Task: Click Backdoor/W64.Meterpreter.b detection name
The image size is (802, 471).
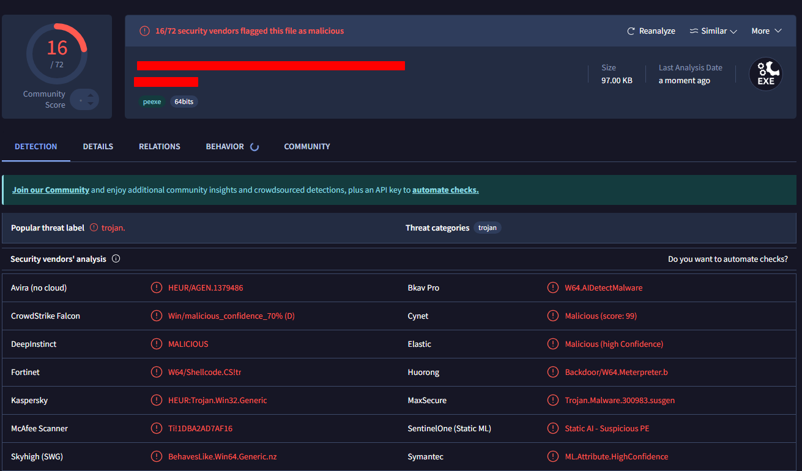Action: pyautogui.click(x=617, y=372)
